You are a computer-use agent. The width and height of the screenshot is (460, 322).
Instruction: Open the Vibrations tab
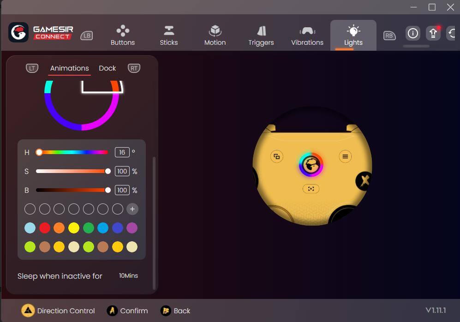(307, 36)
